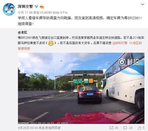The width and height of the screenshot is (148, 131).
Task: Open the 深圳交警 account name
Action: 25,7
